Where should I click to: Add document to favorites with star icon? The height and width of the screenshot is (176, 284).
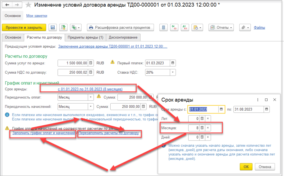point(28,5)
